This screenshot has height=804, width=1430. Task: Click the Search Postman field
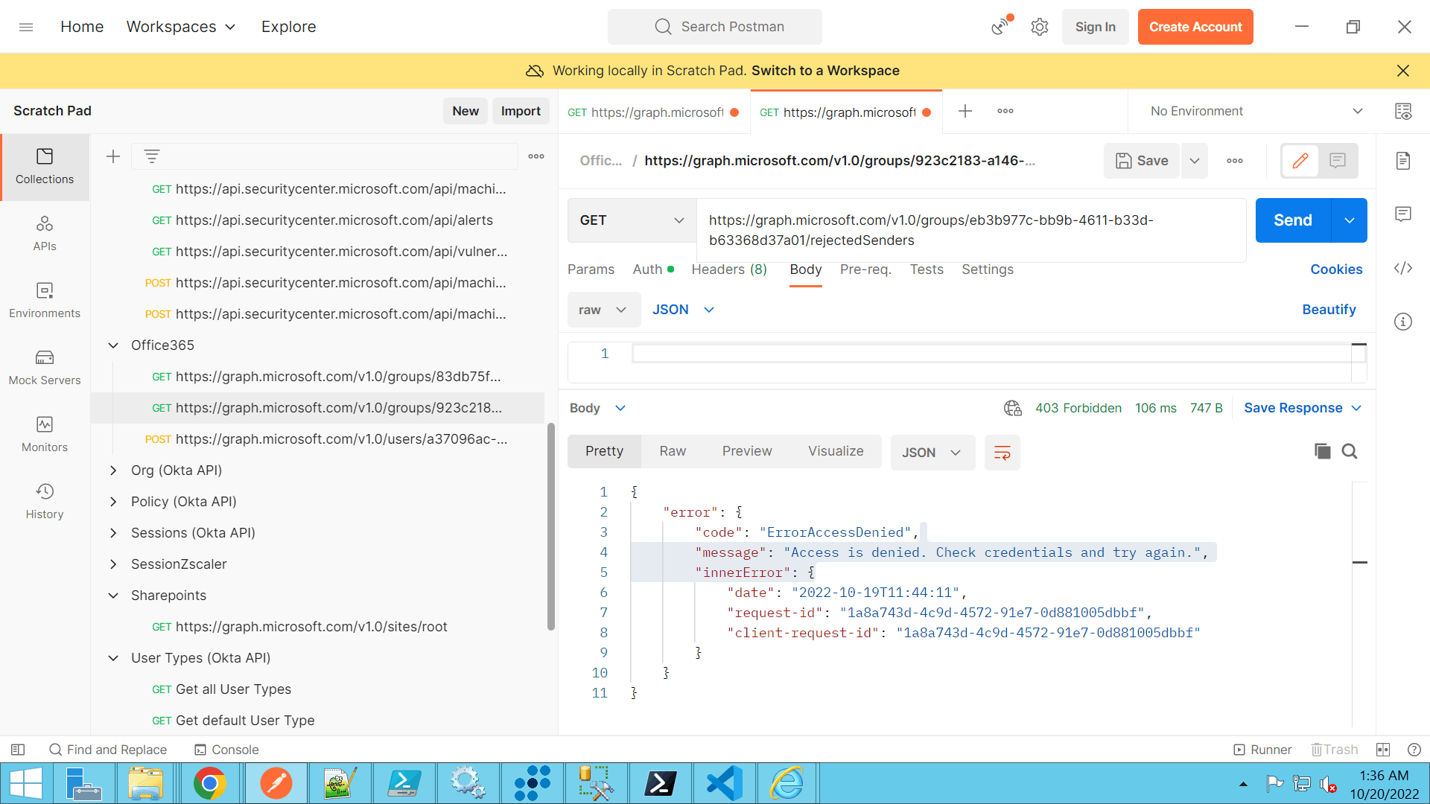pos(715,27)
